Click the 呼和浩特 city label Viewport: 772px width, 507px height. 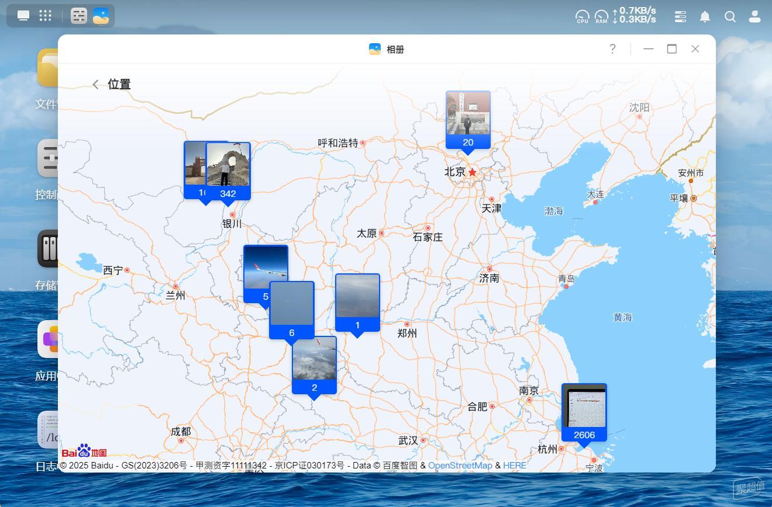tap(337, 143)
